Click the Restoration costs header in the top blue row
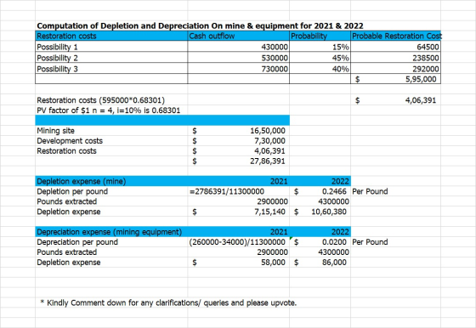 (x=66, y=36)
